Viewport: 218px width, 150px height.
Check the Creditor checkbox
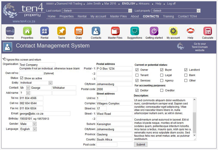pos(162,90)
